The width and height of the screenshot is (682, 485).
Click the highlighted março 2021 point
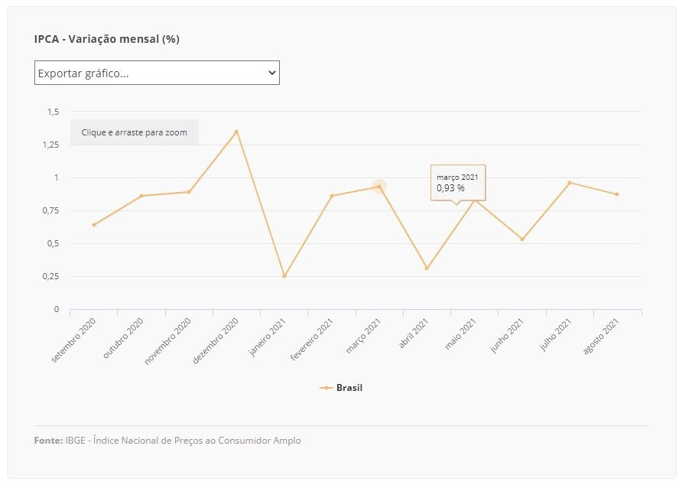(379, 187)
